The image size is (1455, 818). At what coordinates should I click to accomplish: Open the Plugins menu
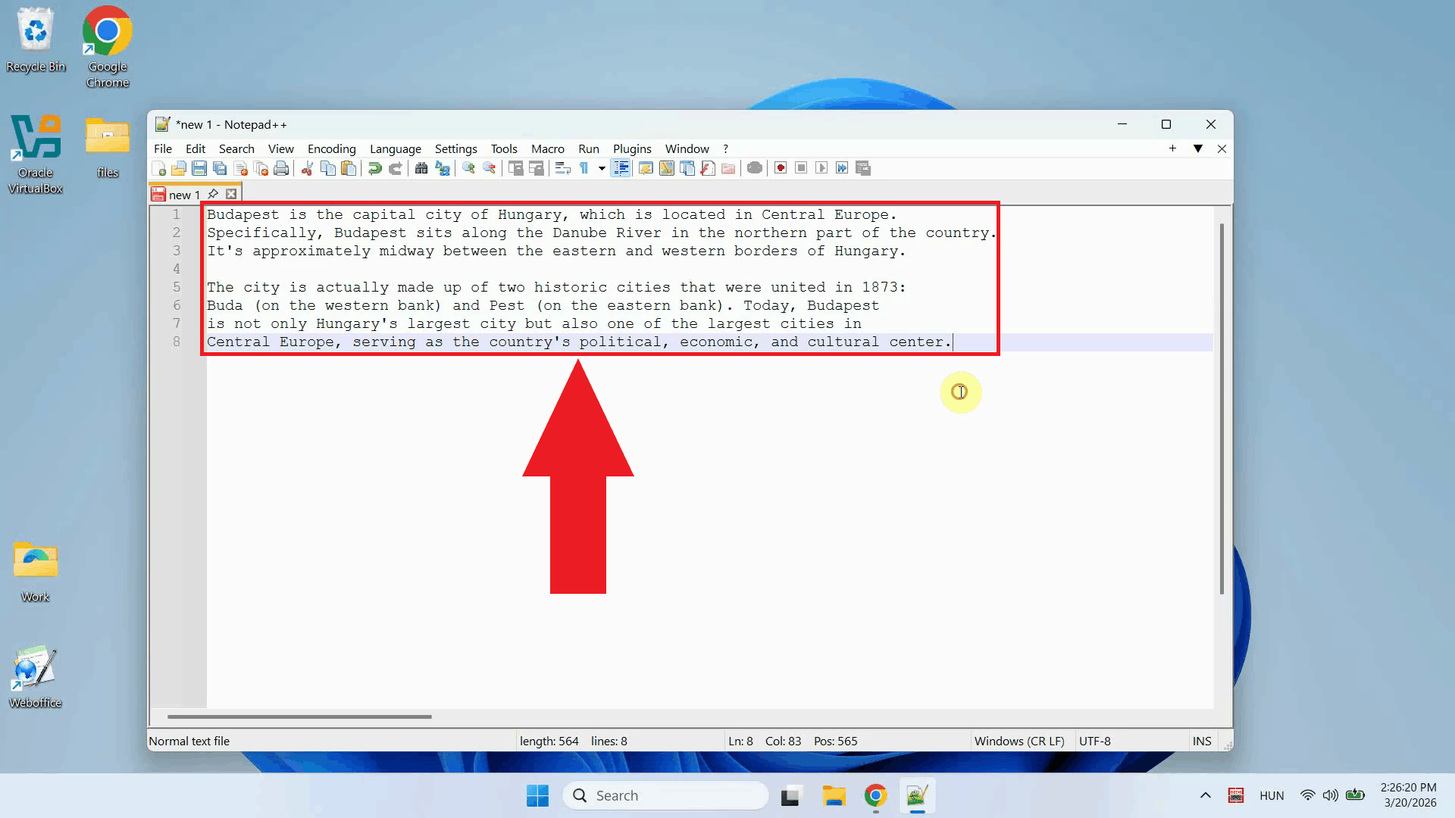tap(632, 148)
